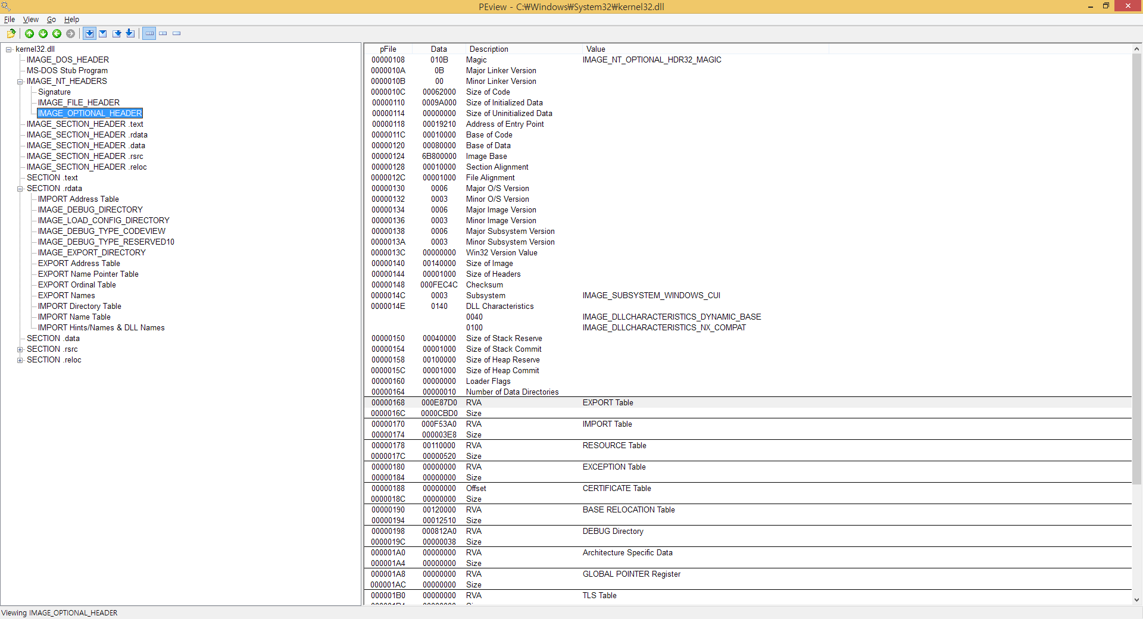This screenshot has width=1143, height=619.
Task: Click scrollbar down arrow in right pane
Action: click(x=1136, y=600)
